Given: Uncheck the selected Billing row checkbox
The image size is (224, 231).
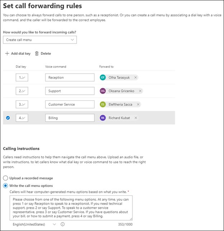Looking at the screenshot, I should click(x=8, y=118).
